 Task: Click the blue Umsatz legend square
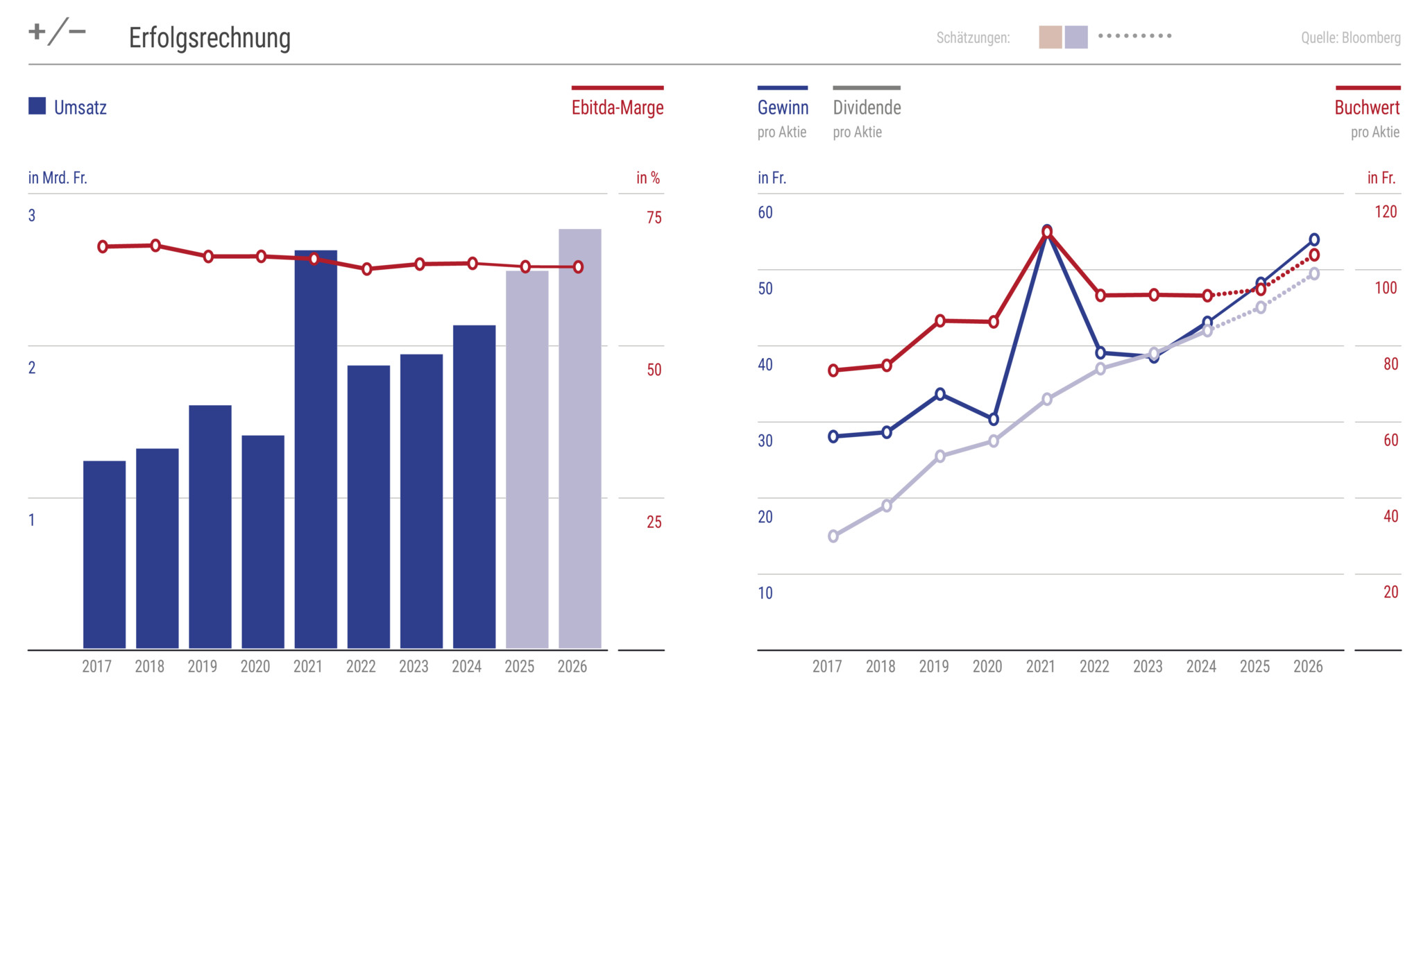(37, 106)
